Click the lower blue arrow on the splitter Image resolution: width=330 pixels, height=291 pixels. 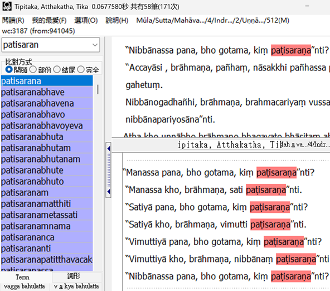click(109, 192)
